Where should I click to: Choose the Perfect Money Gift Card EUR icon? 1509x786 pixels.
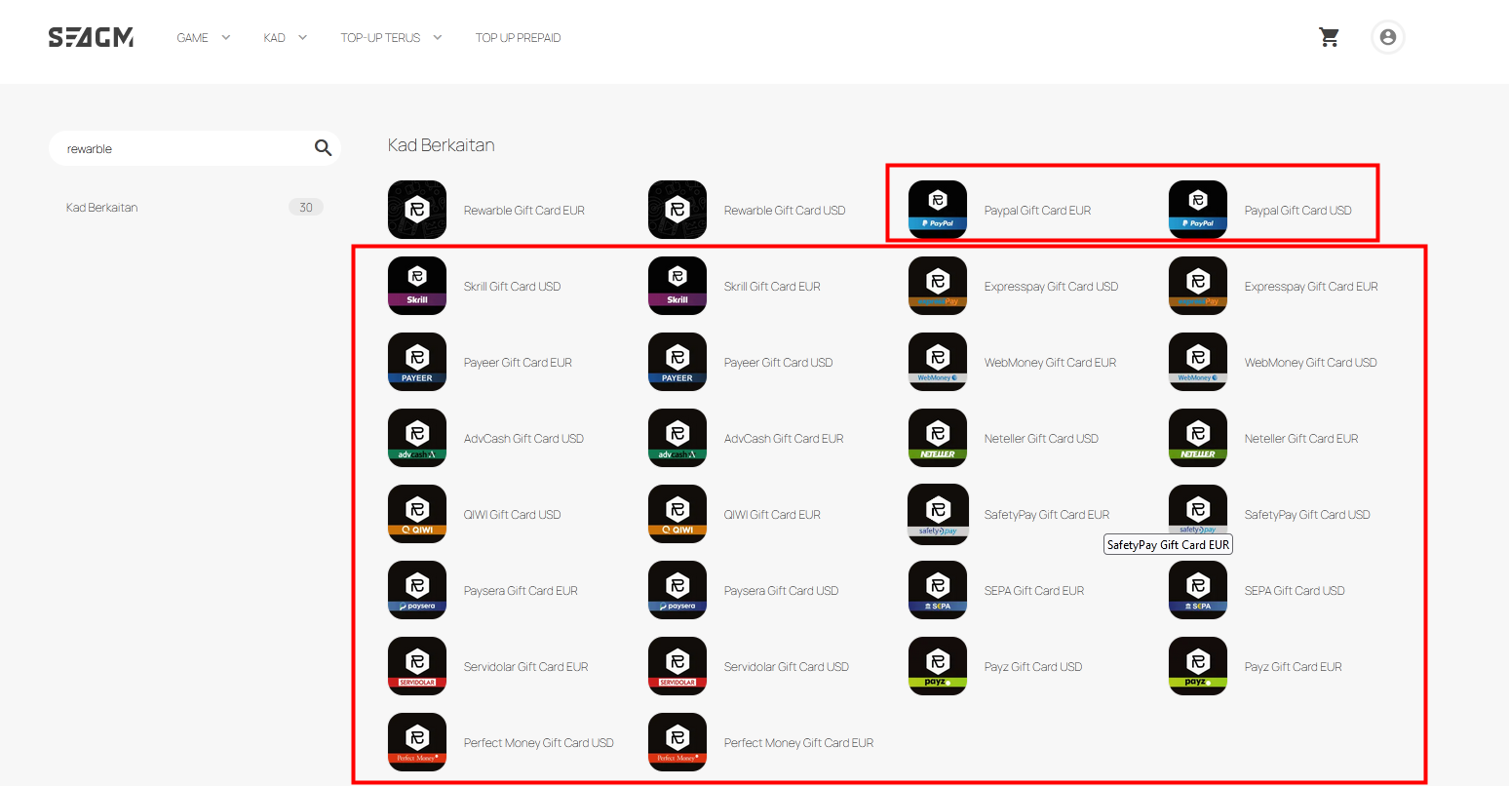[677, 742]
